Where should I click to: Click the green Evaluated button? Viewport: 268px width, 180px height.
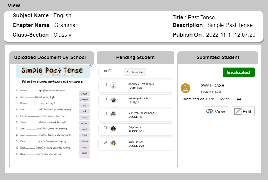[239, 73]
